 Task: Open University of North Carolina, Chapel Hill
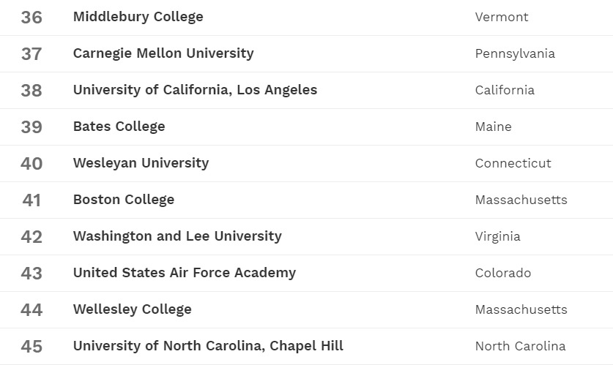pos(208,346)
